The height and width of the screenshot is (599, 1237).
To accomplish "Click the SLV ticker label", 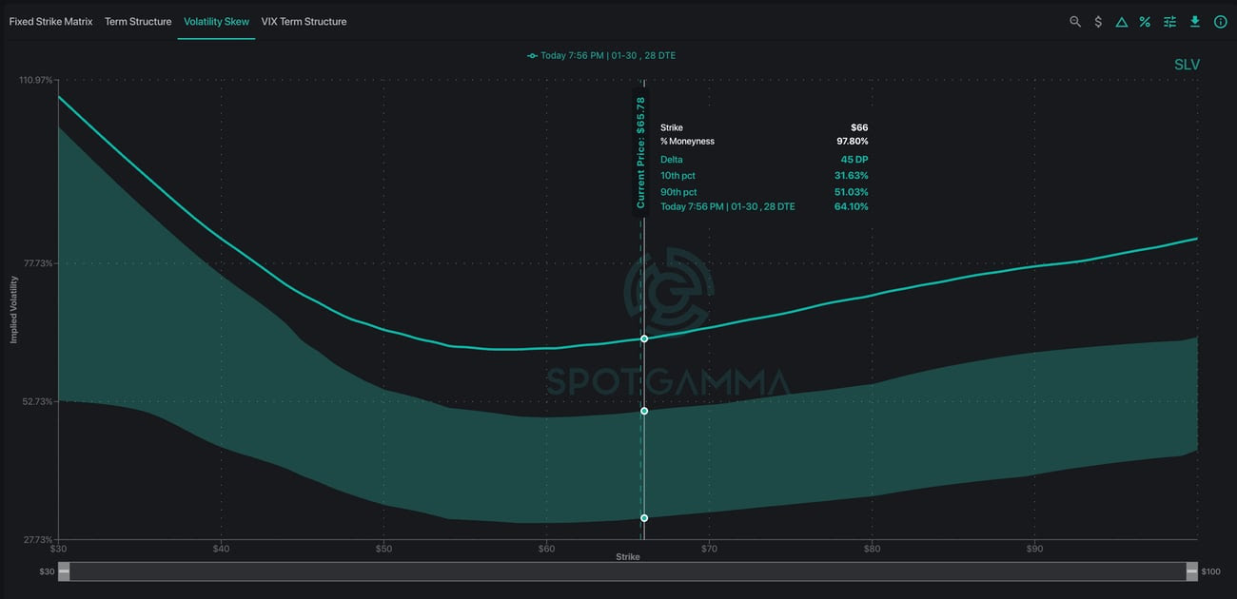I will pyautogui.click(x=1187, y=65).
